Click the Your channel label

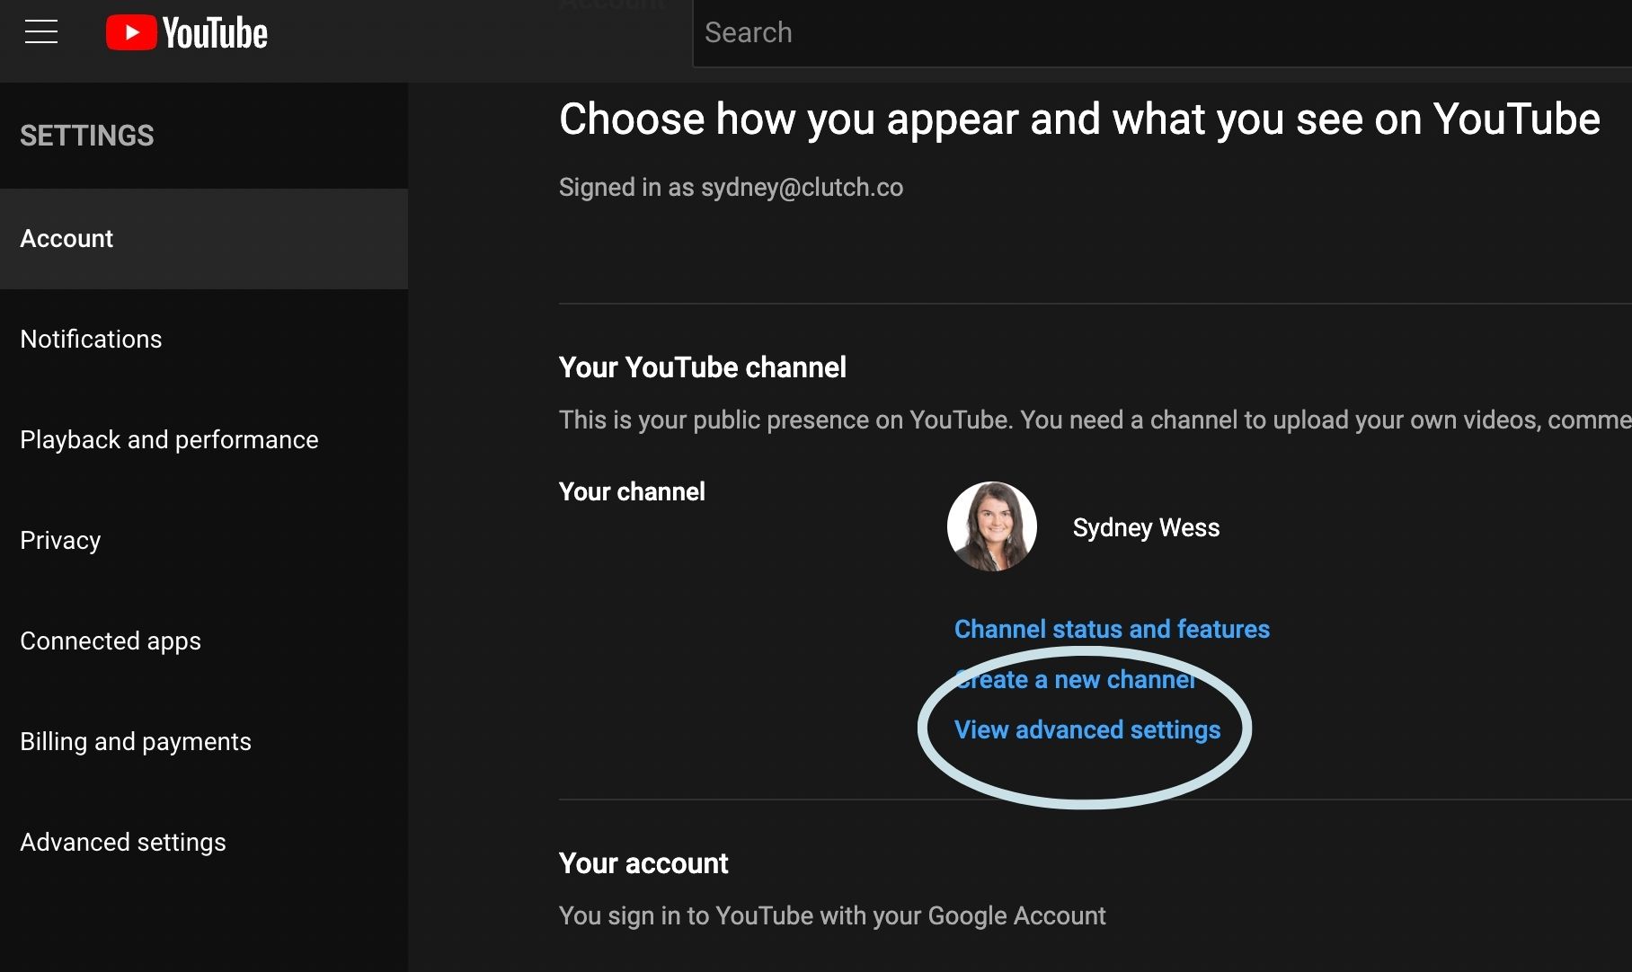pos(632,491)
